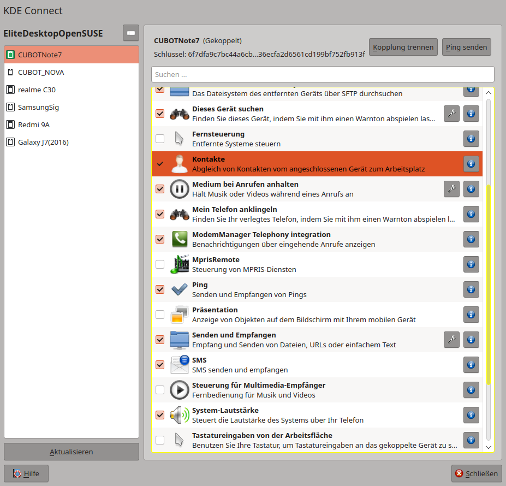
Task: Open Hilfe button
Action: pos(26,473)
